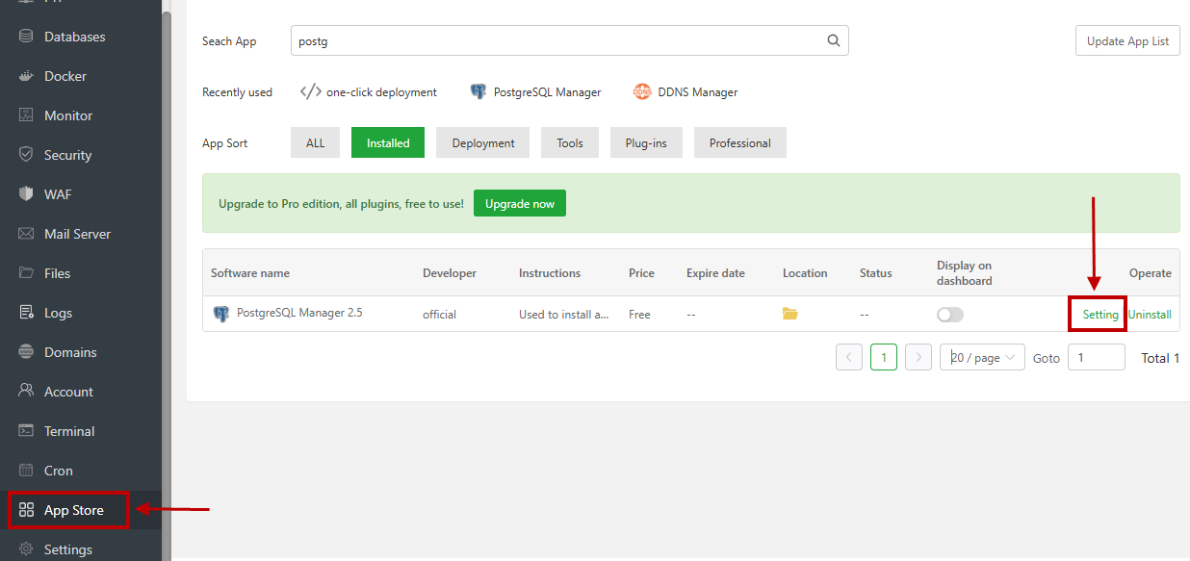This screenshot has width=1190, height=561.
Task: Click the Security shield icon
Action: [26, 155]
